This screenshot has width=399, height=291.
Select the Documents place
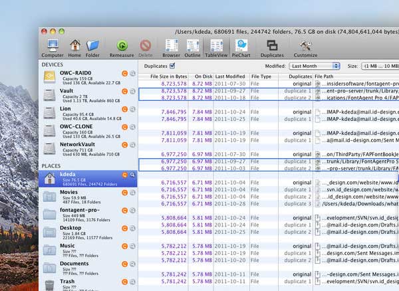tap(88, 268)
